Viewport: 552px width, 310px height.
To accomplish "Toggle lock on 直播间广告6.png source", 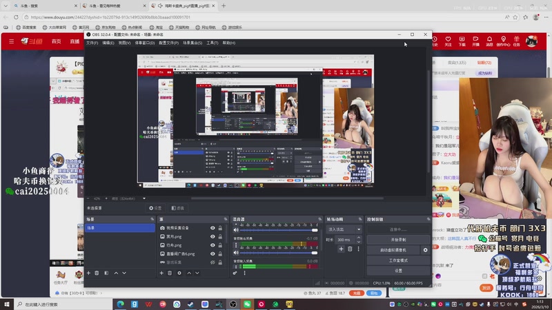I will point(220,254).
